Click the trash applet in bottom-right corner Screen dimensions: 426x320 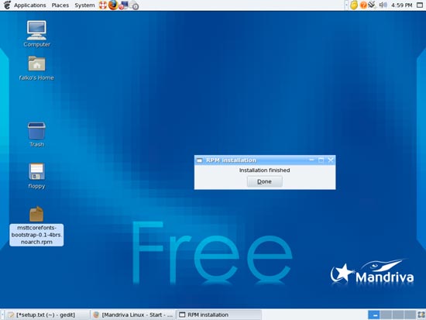pos(421,315)
